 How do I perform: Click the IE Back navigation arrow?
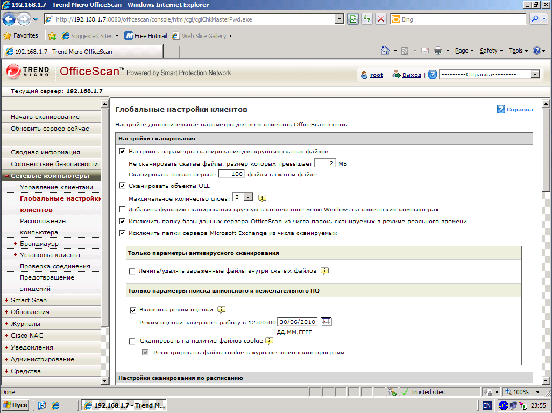[9, 19]
